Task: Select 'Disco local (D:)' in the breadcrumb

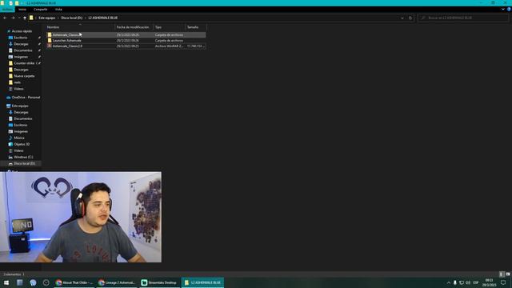Action: [x=72, y=18]
